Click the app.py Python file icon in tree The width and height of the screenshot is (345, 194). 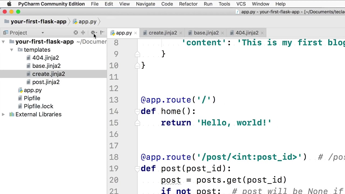tap(20, 90)
